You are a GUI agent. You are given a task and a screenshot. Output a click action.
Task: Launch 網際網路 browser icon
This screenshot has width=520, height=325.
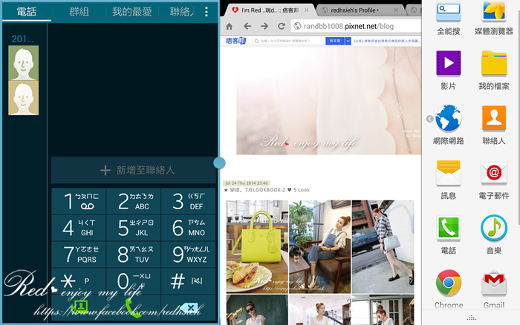(449, 125)
